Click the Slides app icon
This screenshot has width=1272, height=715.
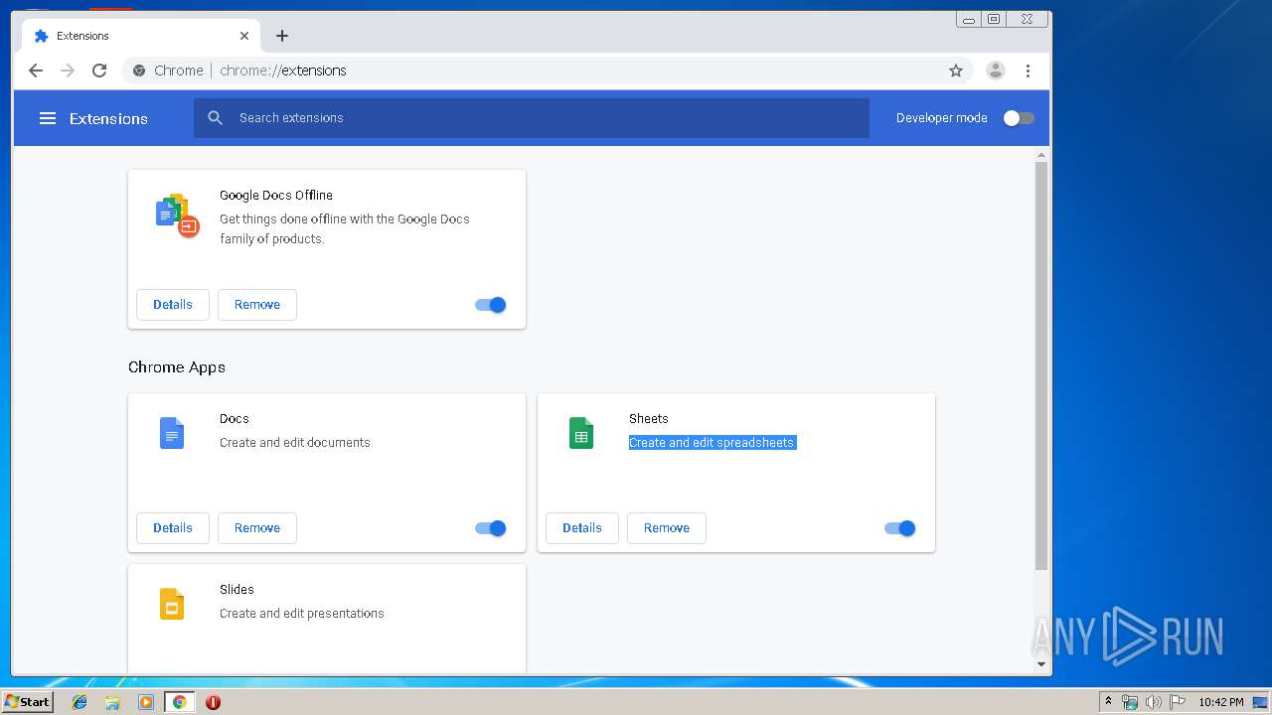(x=172, y=604)
